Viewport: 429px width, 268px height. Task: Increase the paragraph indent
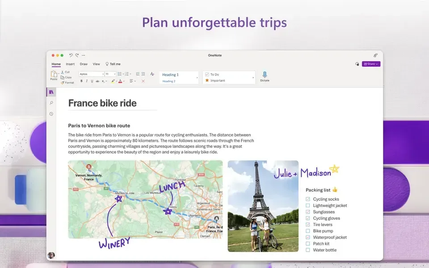coord(143,74)
